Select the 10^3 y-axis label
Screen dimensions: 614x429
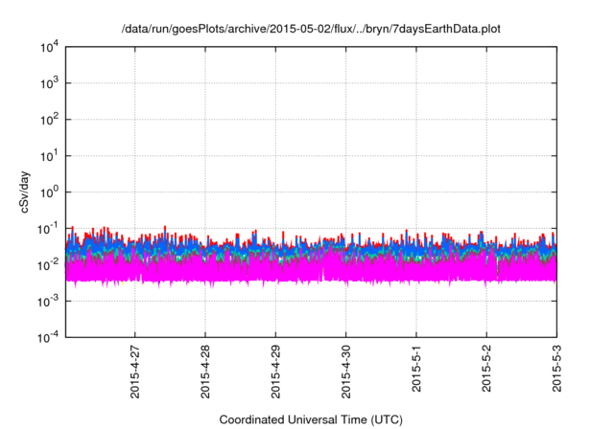[x=49, y=83]
